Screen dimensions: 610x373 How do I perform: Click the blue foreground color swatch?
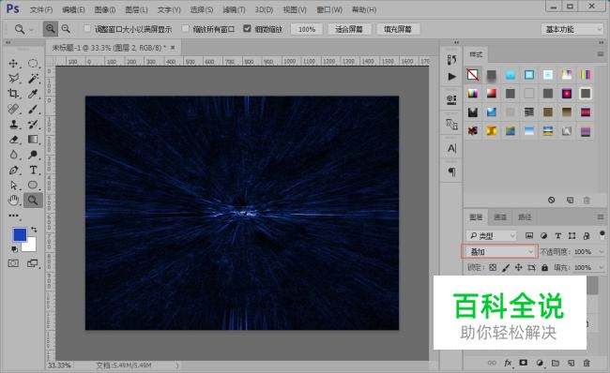[x=19, y=234]
